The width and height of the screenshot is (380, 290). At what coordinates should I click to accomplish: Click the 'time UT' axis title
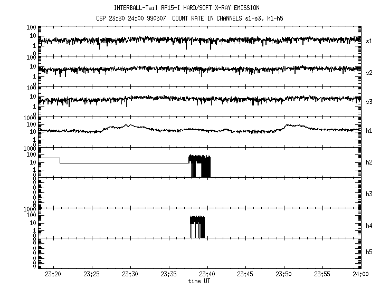pos(201,281)
